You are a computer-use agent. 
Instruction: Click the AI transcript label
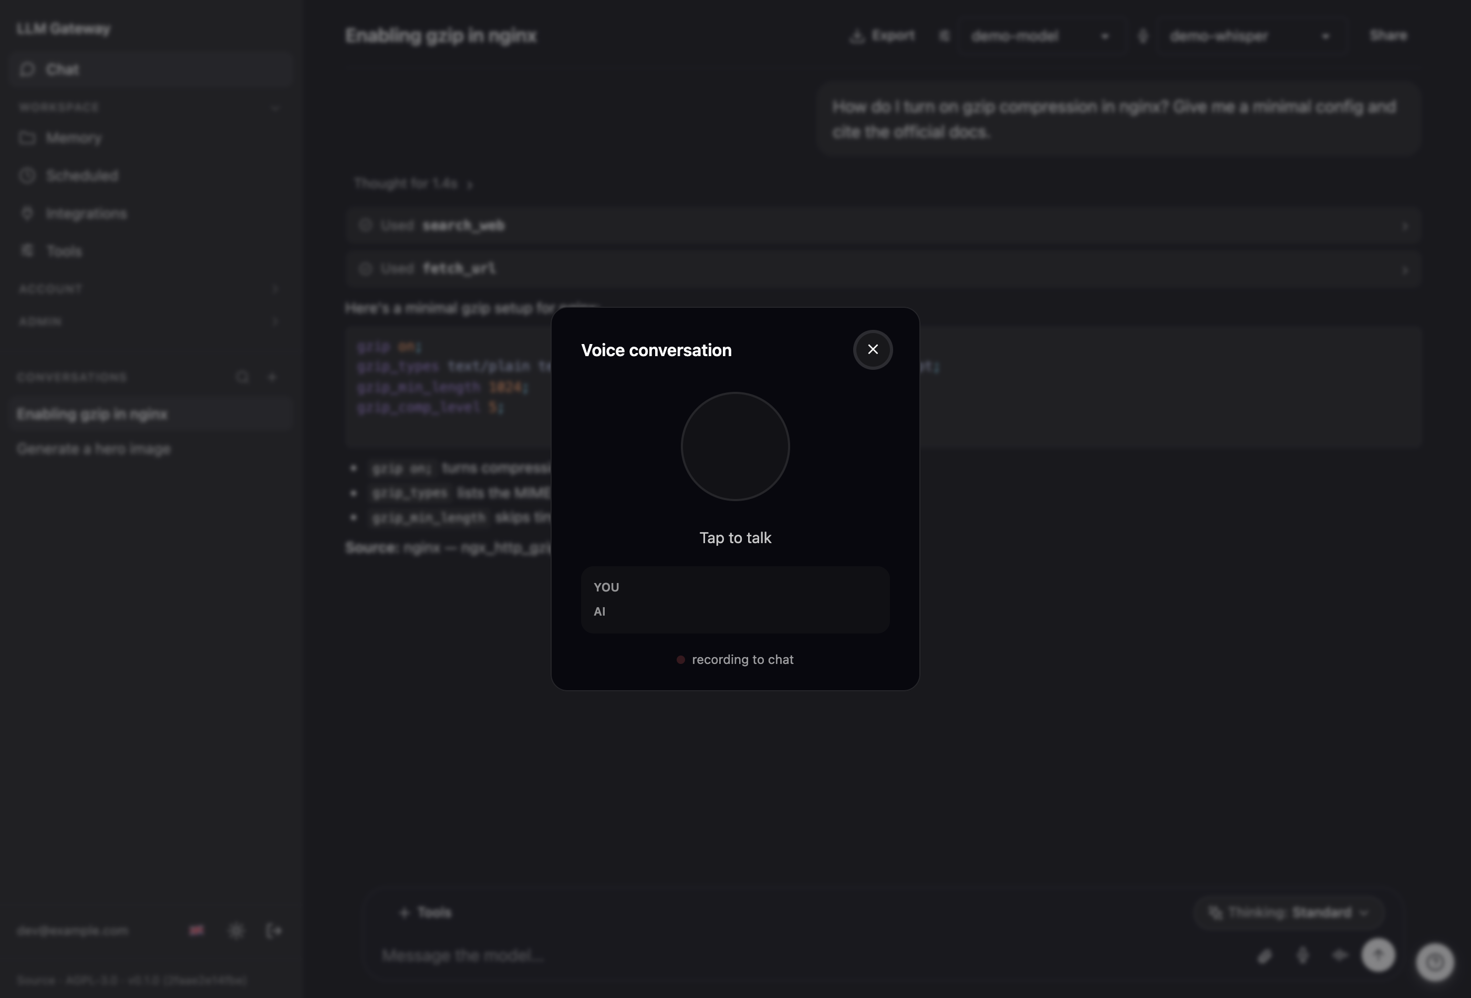click(x=599, y=611)
